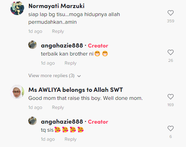Reply to the 'tq sis' comment
Image resolution: width=186 pixels, height=147 pixels.
click(71, 139)
